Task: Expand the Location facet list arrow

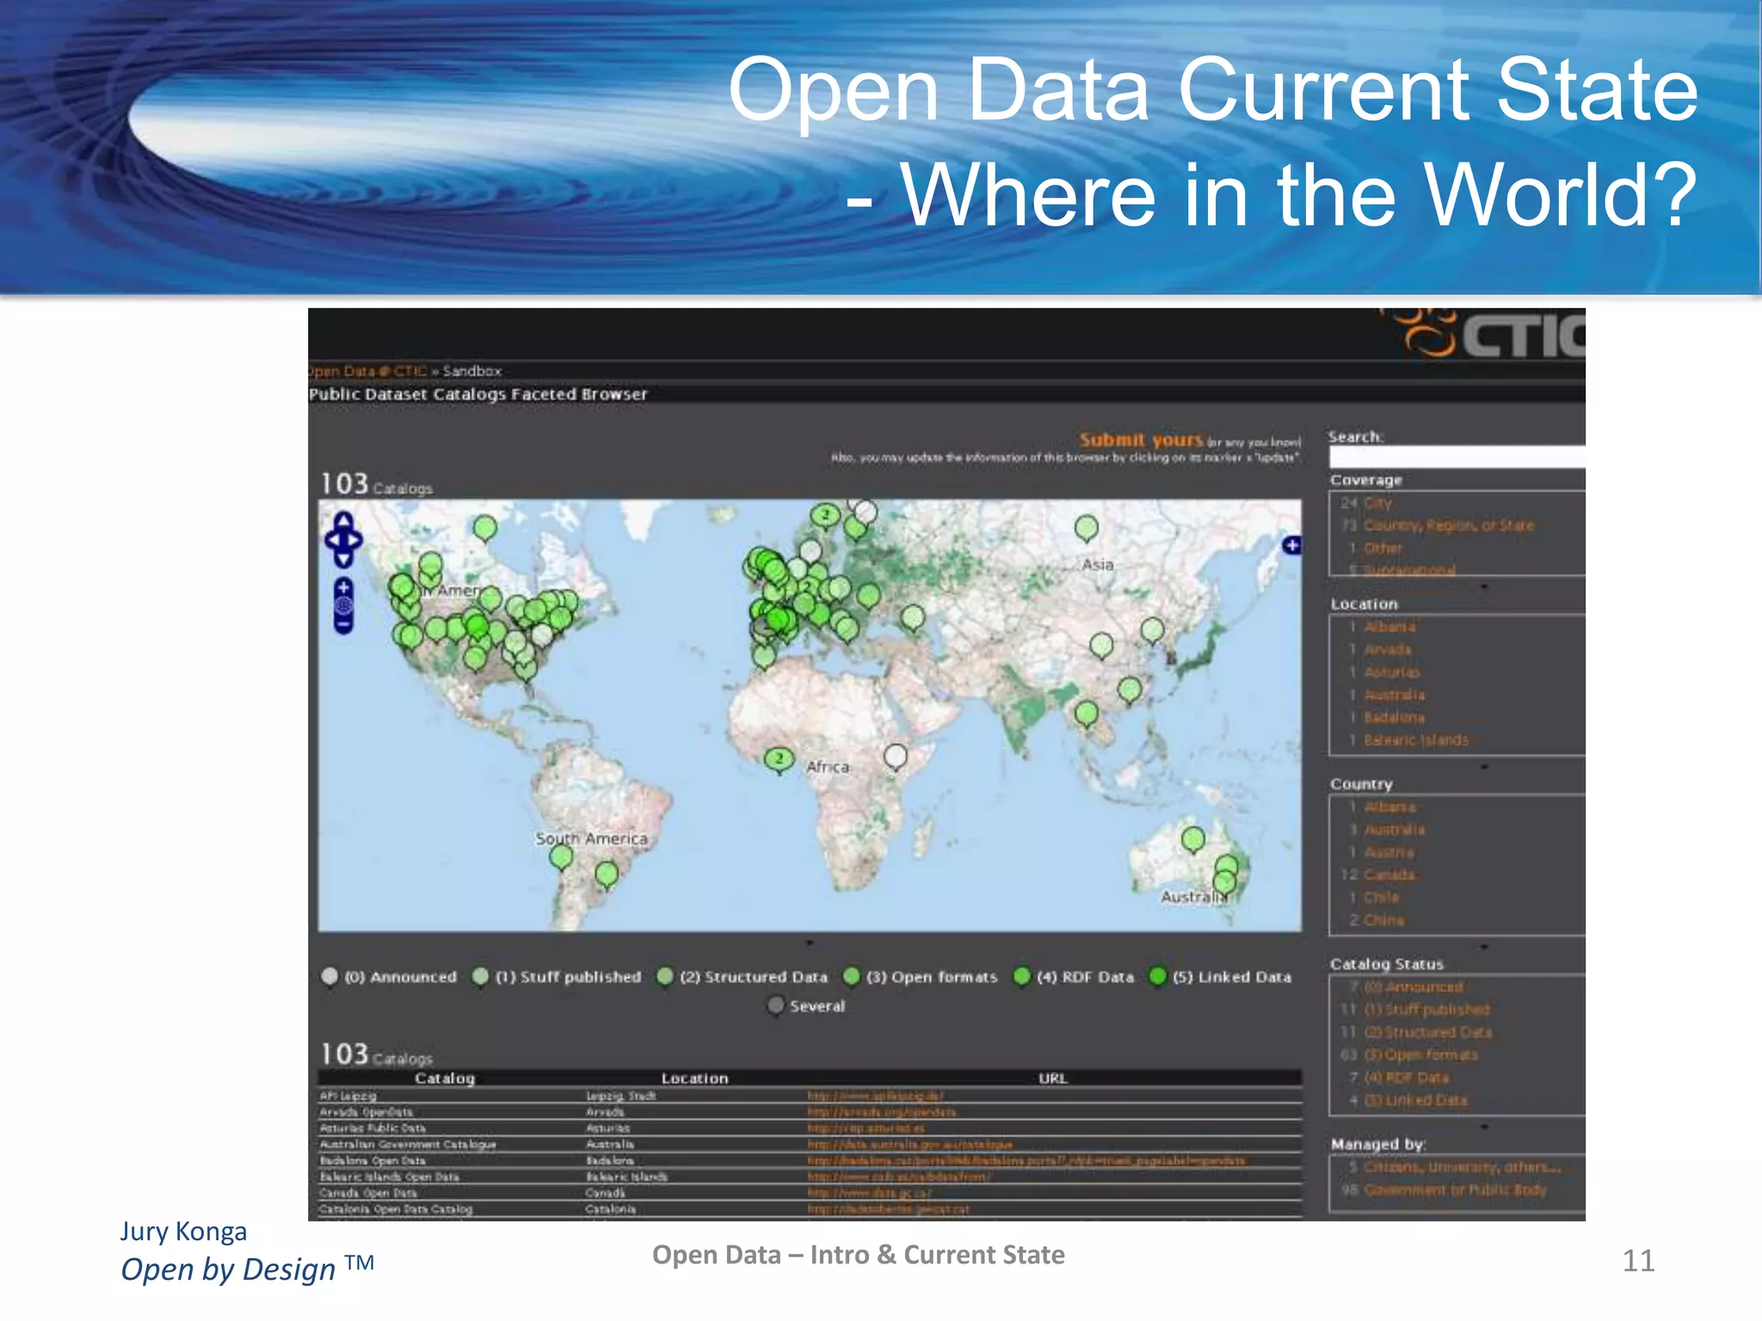Action: click(1485, 766)
